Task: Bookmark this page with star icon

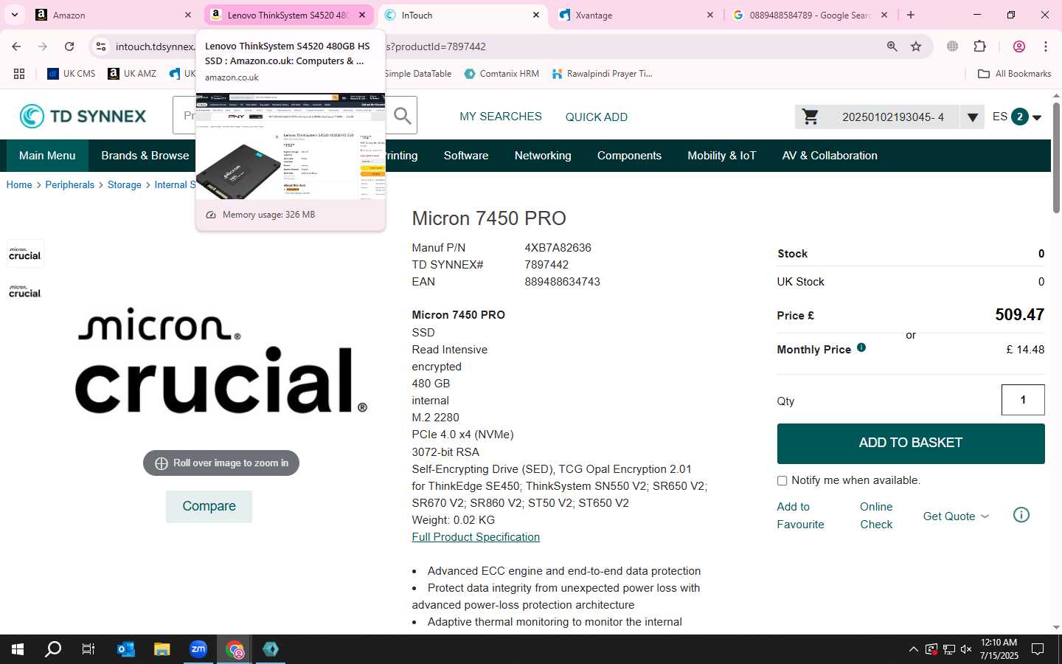Action: [x=916, y=46]
